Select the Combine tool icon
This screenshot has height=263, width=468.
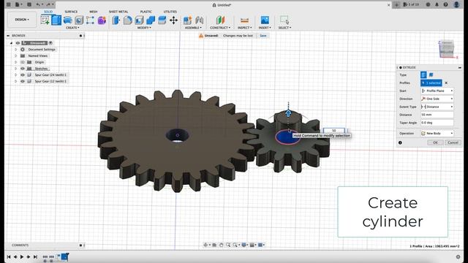(151, 20)
